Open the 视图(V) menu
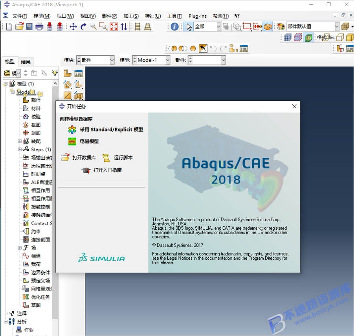This screenshot has width=354, height=336. point(88,16)
